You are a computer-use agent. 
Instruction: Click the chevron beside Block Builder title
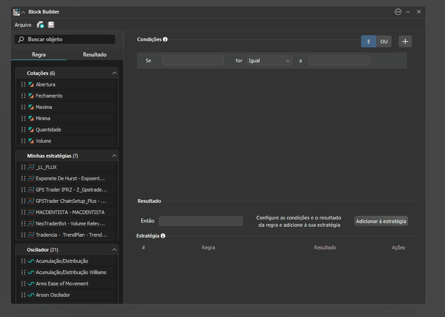pyautogui.click(x=23, y=12)
